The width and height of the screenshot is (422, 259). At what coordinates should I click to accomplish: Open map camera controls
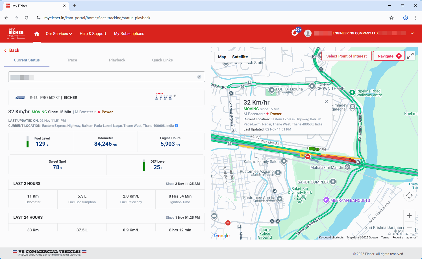pos(409,195)
